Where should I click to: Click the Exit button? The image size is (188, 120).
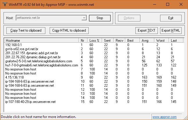[171, 18]
